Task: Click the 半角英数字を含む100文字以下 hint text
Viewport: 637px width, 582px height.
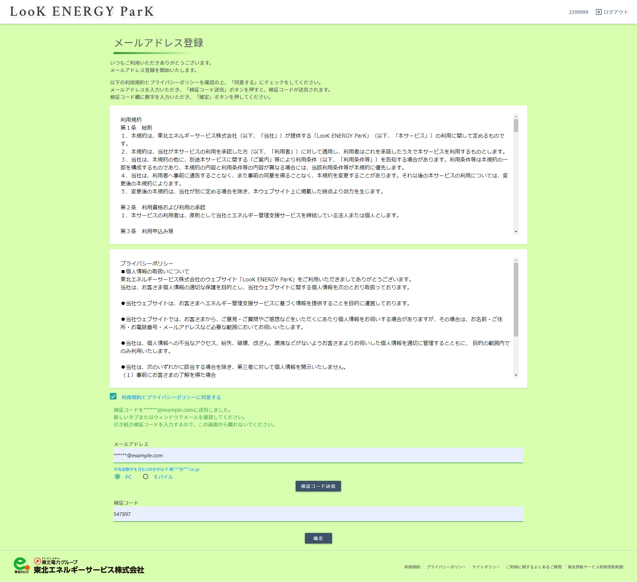Action: coord(157,469)
